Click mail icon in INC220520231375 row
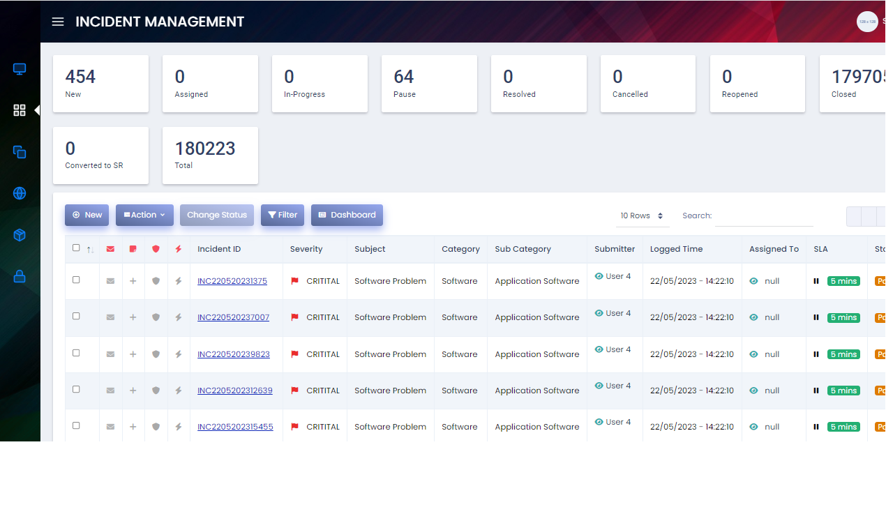The height and width of the screenshot is (530, 886). (x=110, y=281)
